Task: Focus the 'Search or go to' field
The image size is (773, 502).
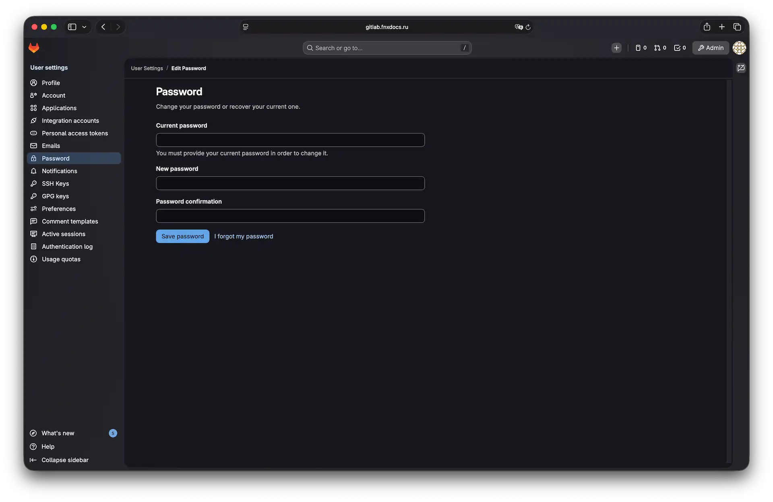Action: click(x=386, y=48)
